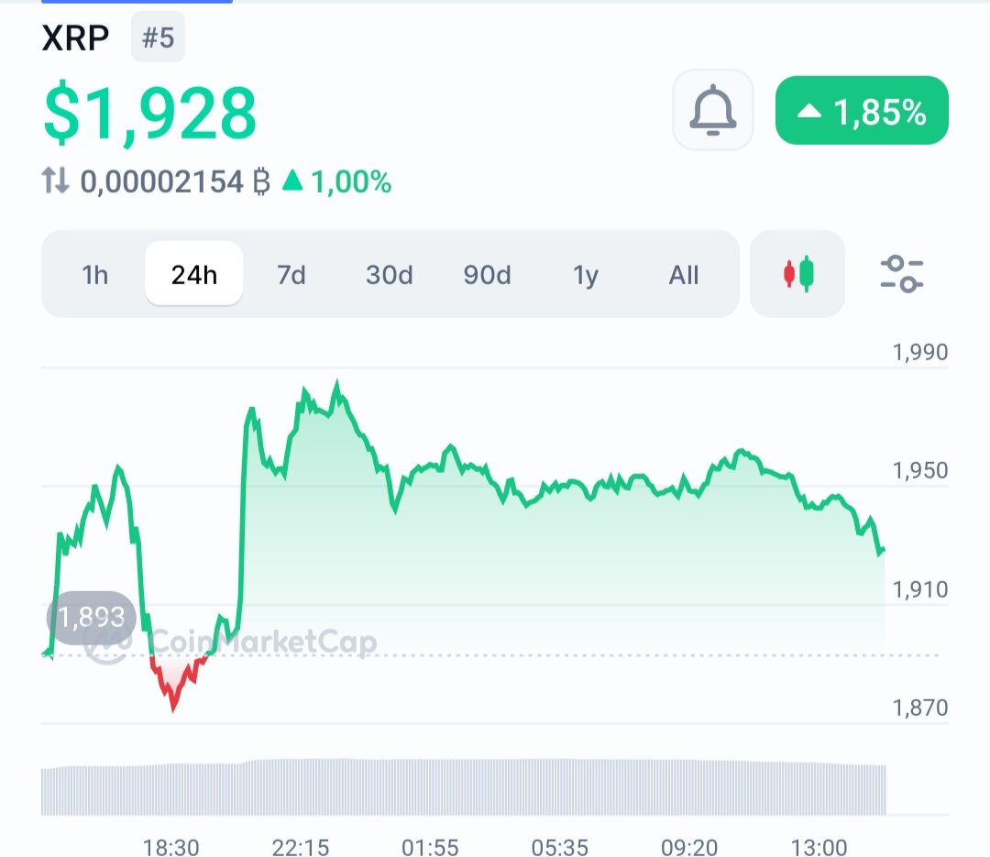The height and width of the screenshot is (857, 990).
Task: Tap the #5 rank badge
Action: [x=158, y=38]
